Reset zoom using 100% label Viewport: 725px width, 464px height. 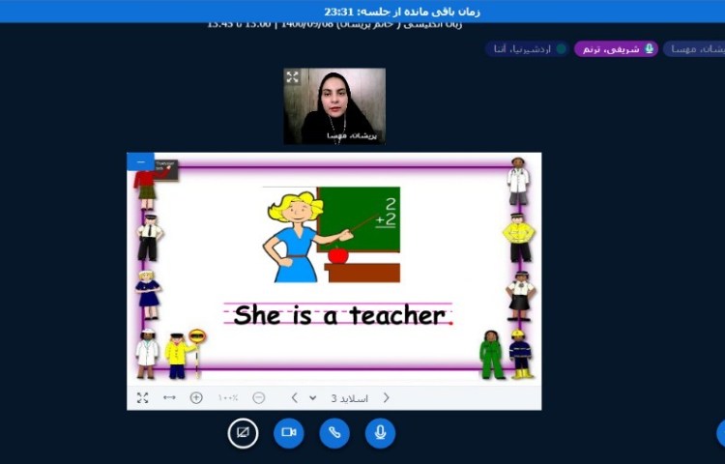[228, 397]
